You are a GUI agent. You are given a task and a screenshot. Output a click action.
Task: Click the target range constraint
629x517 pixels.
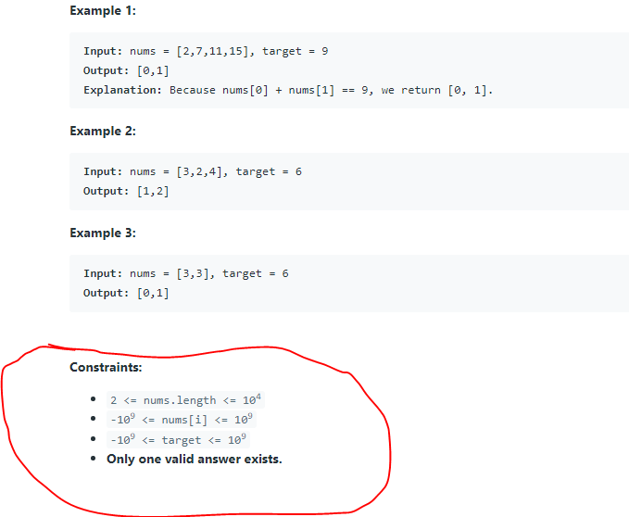179,440
